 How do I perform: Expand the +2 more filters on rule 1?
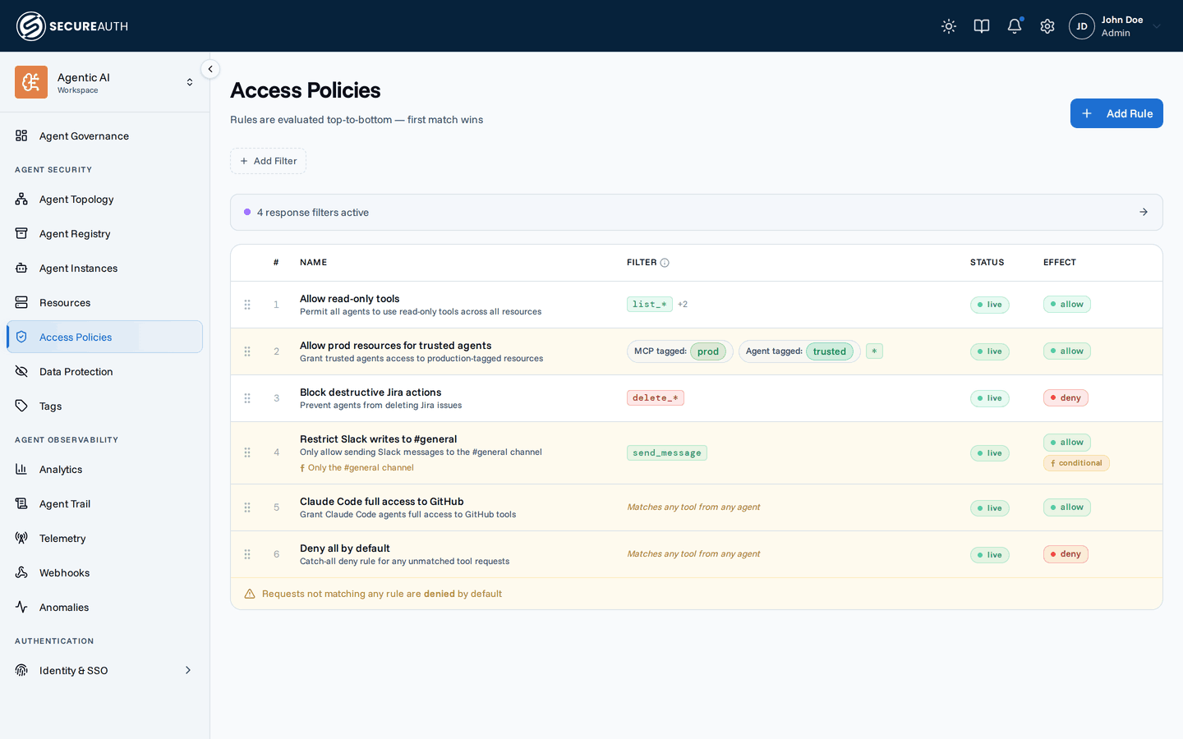click(683, 305)
